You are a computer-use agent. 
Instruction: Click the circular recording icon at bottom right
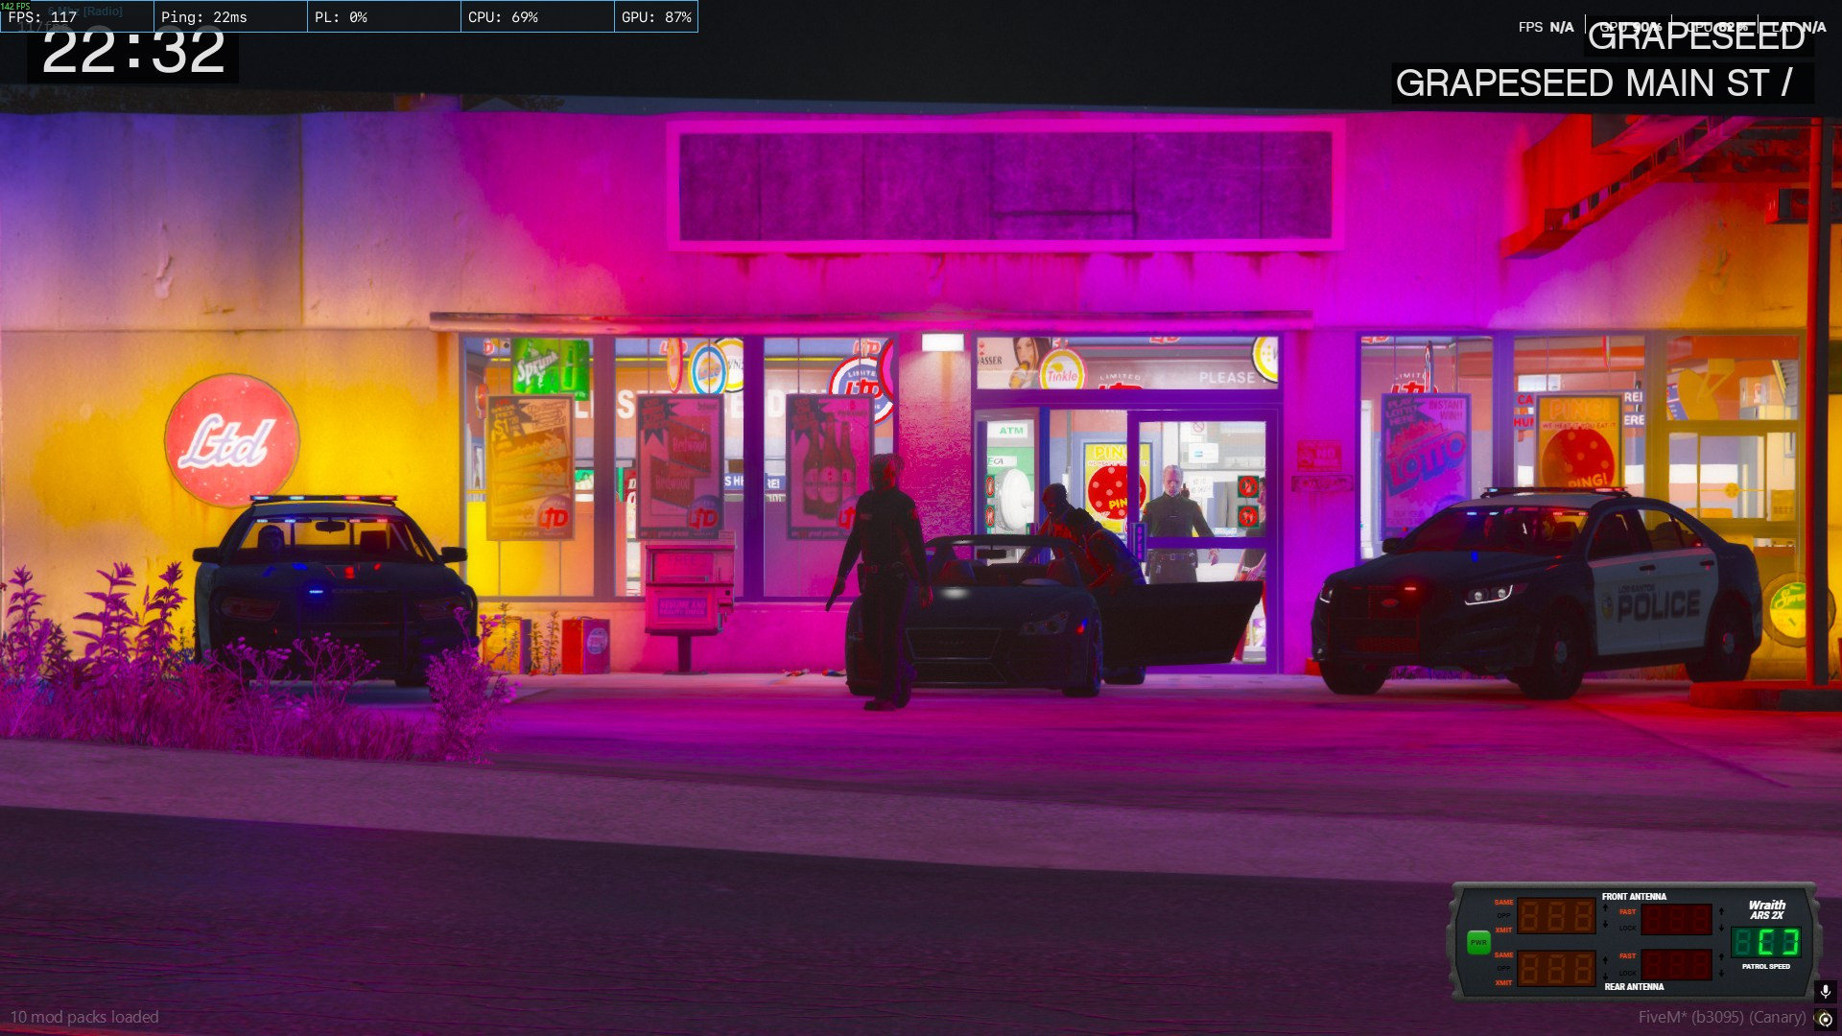coord(1825,1020)
